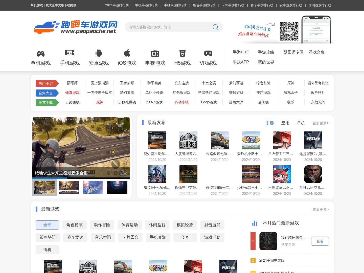Open the 黑神话悟空 game icon

pyautogui.click(x=313, y=174)
